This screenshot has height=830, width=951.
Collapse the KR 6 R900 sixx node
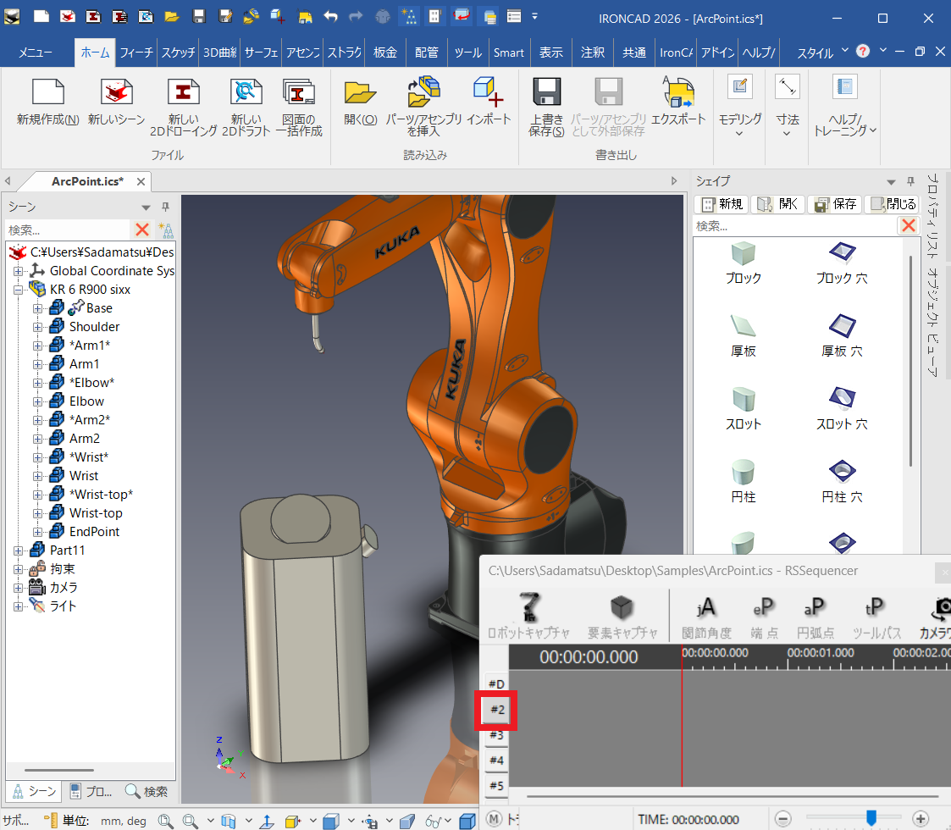(18, 290)
